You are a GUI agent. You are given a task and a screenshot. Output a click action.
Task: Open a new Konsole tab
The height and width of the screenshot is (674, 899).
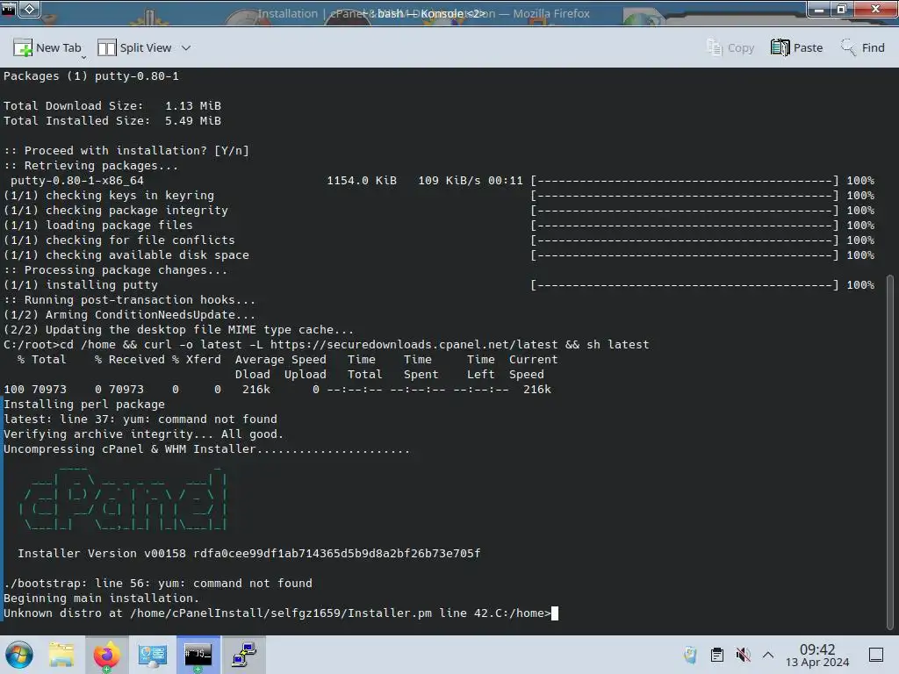click(47, 48)
